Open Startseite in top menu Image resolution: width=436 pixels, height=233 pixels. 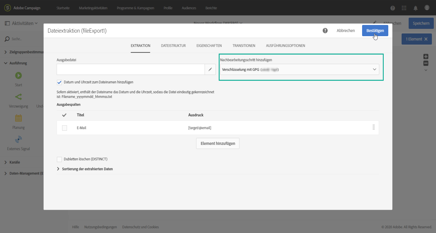[63, 8]
